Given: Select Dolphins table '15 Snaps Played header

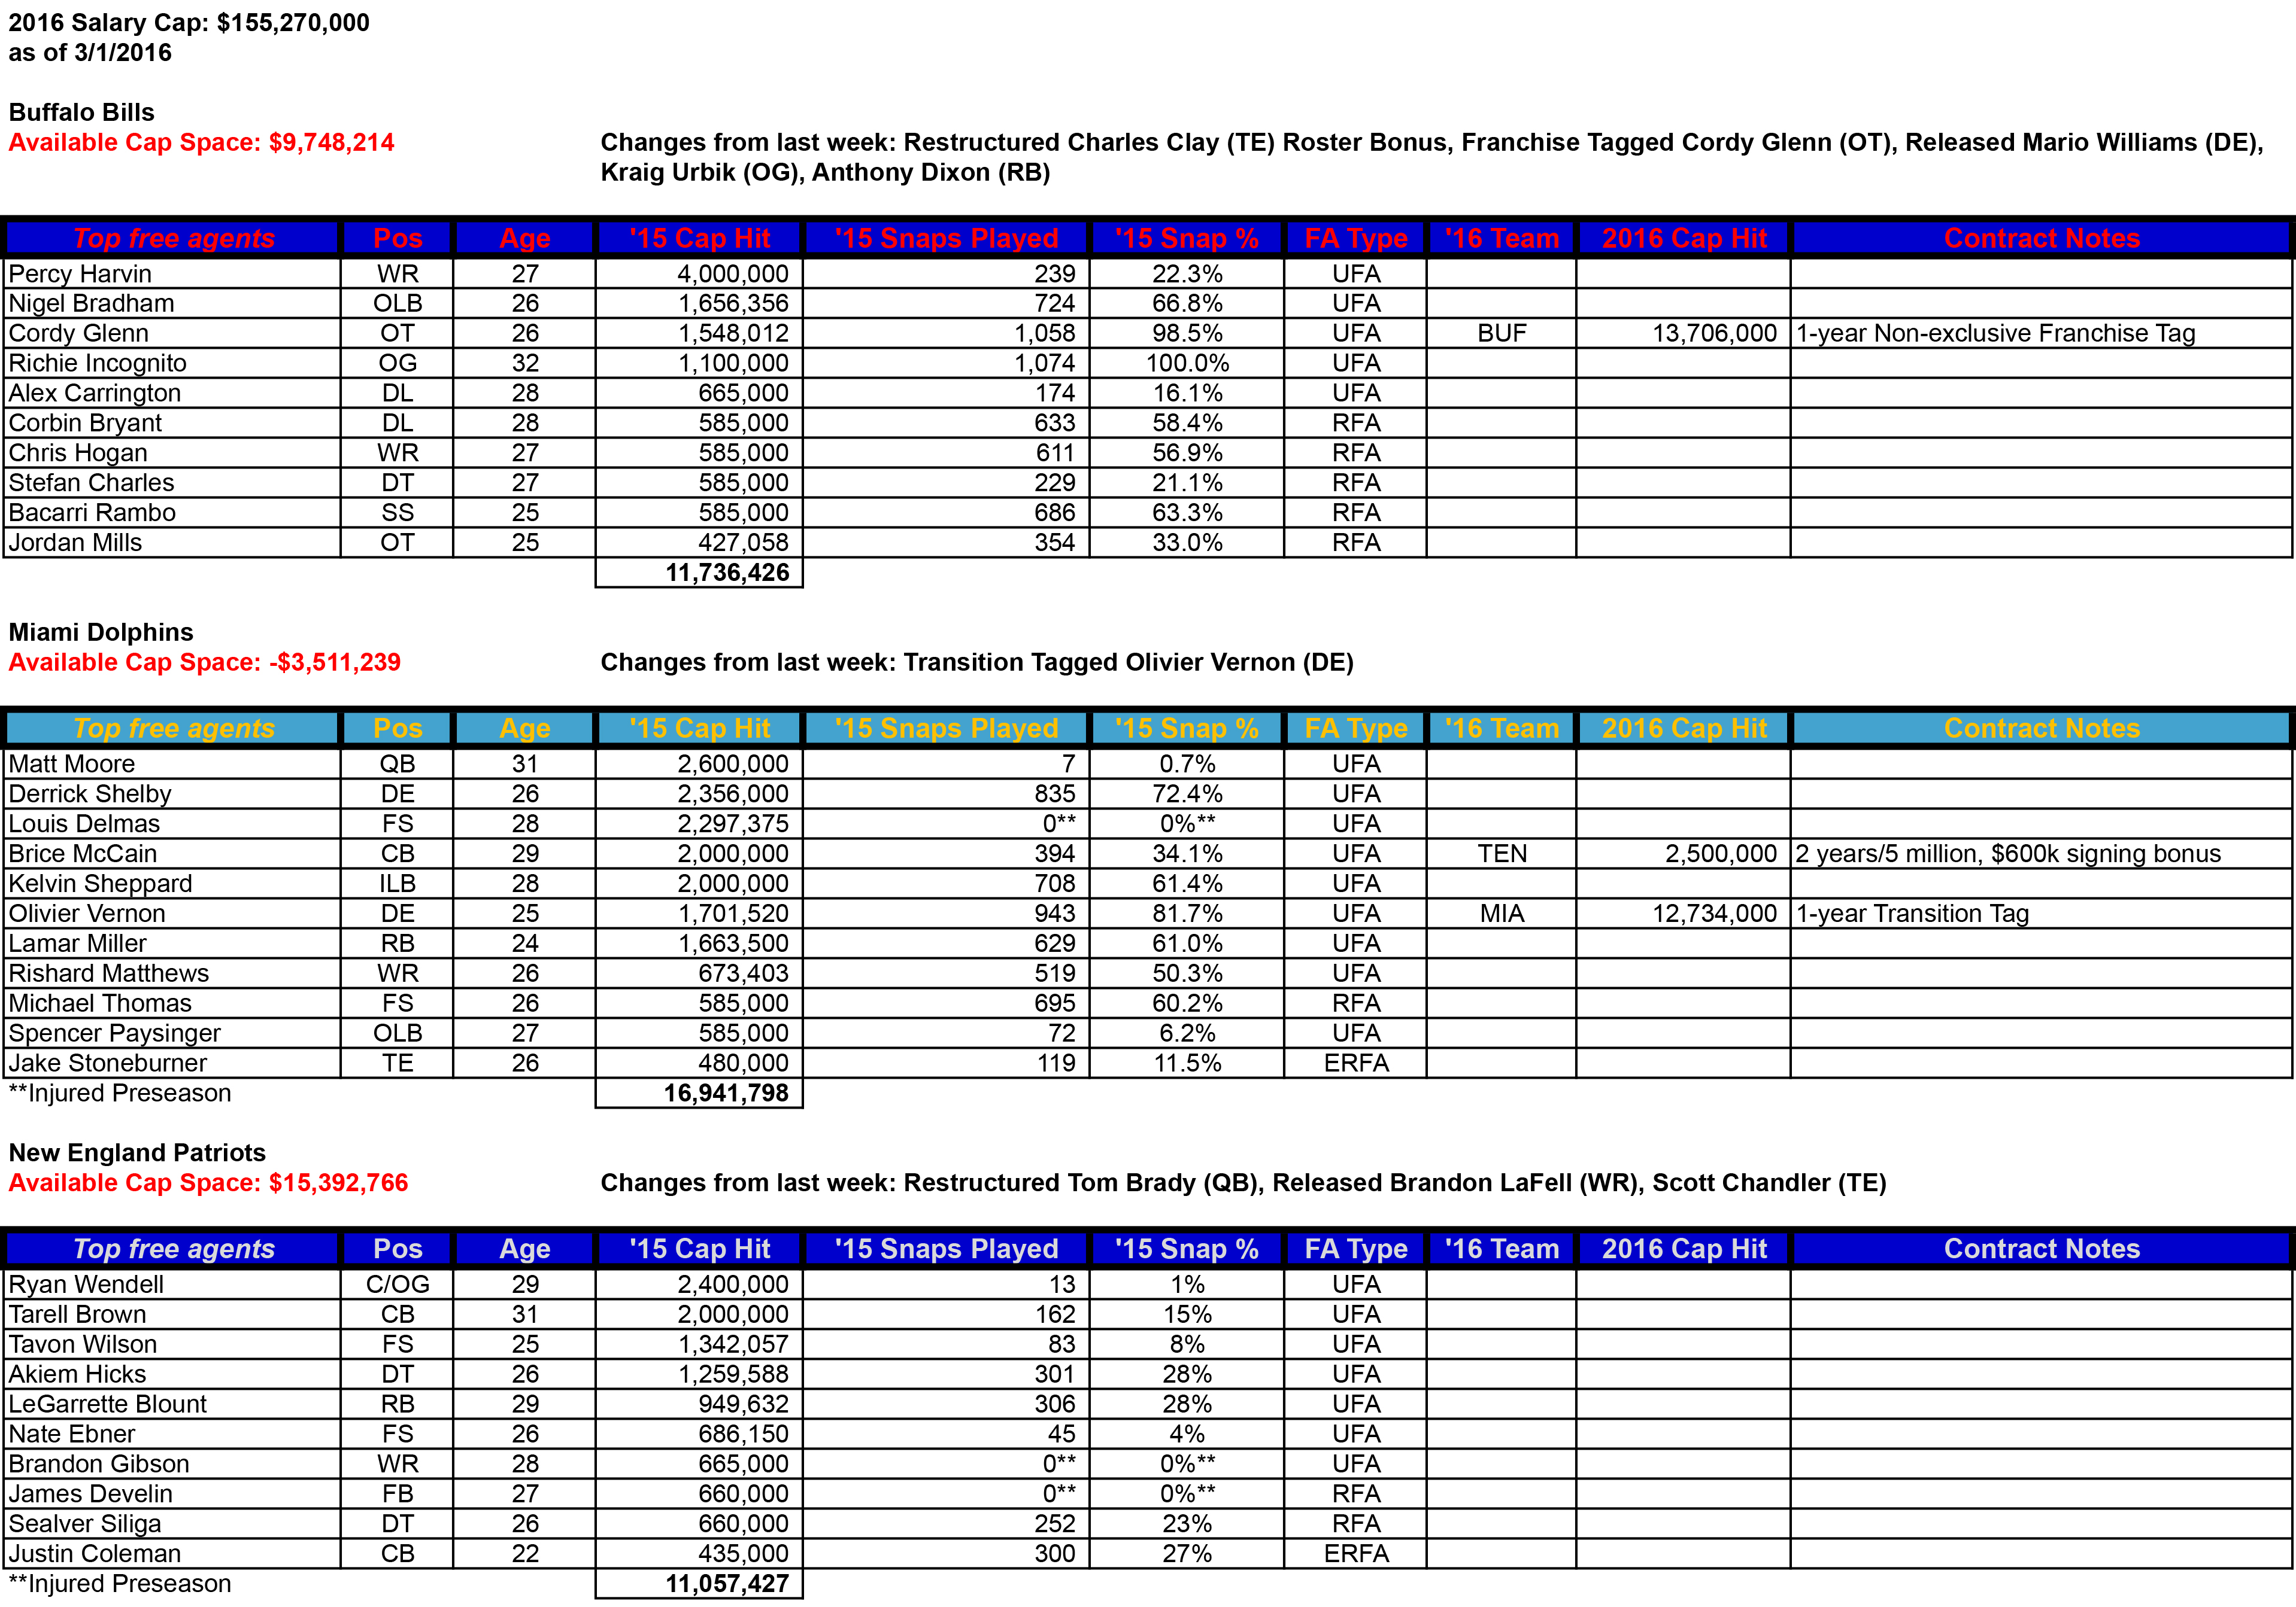Looking at the screenshot, I should [x=946, y=729].
